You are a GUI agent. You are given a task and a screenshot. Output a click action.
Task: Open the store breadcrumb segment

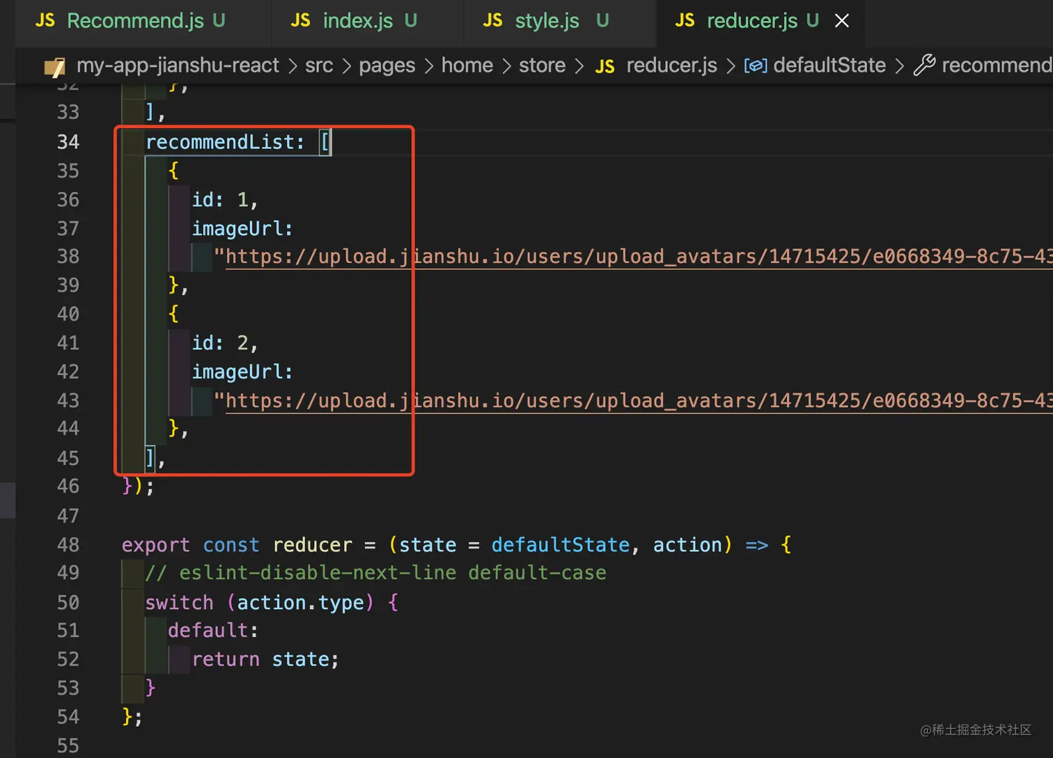(542, 65)
